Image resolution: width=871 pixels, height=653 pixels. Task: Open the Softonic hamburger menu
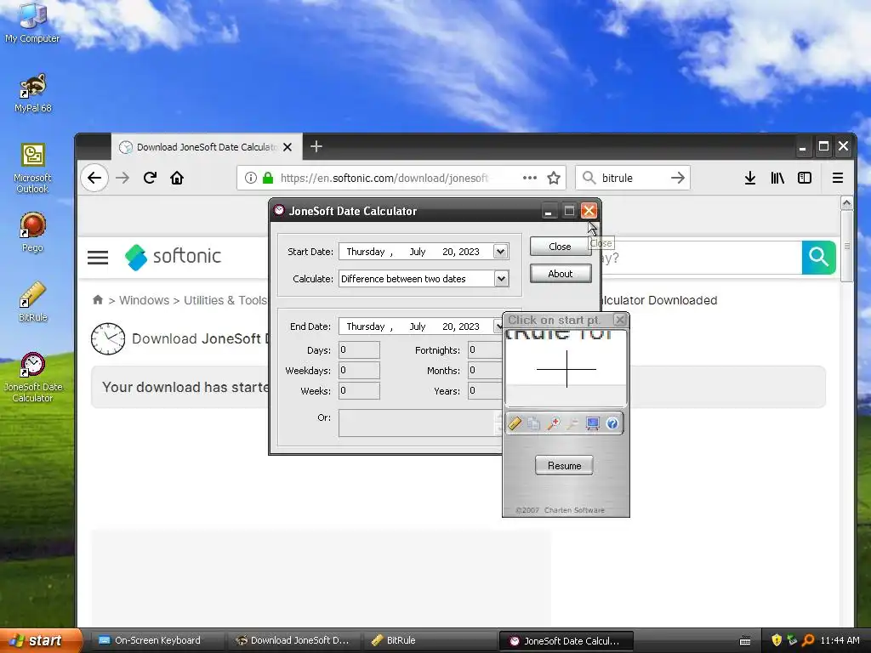coord(98,257)
